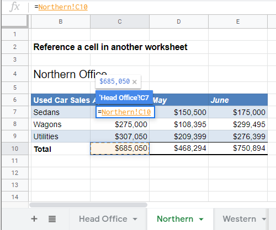Image resolution: width=276 pixels, height=230 pixels.
Task: Select row 3 header
Action: pos(15,59)
